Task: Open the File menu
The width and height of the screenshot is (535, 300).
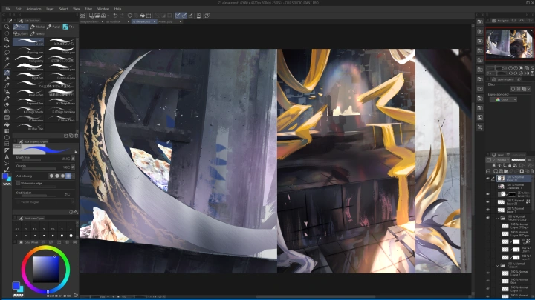Action: [8, 9]
